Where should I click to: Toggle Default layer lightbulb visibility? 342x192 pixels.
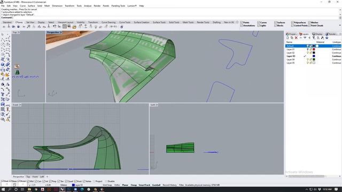[x=308, y=46]
